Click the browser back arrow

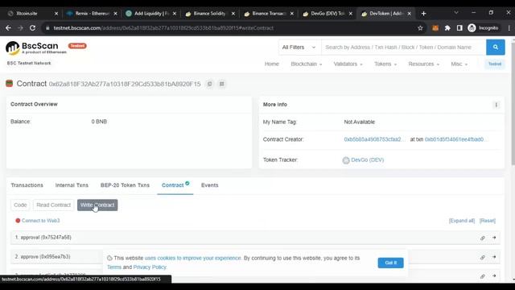coord(8,28)
